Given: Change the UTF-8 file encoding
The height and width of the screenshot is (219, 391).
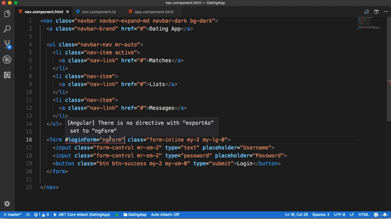Looking at the screenshot, I should click(x=339, y=215).
